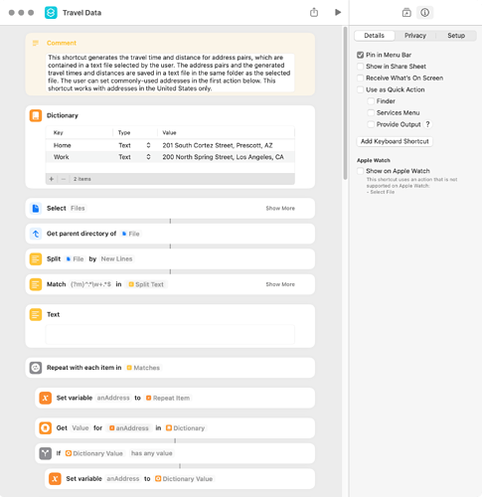Click the Set variable to Repeat Item icon
The width and height of the screenshot is (482, 497).
(x=46, y=398)
